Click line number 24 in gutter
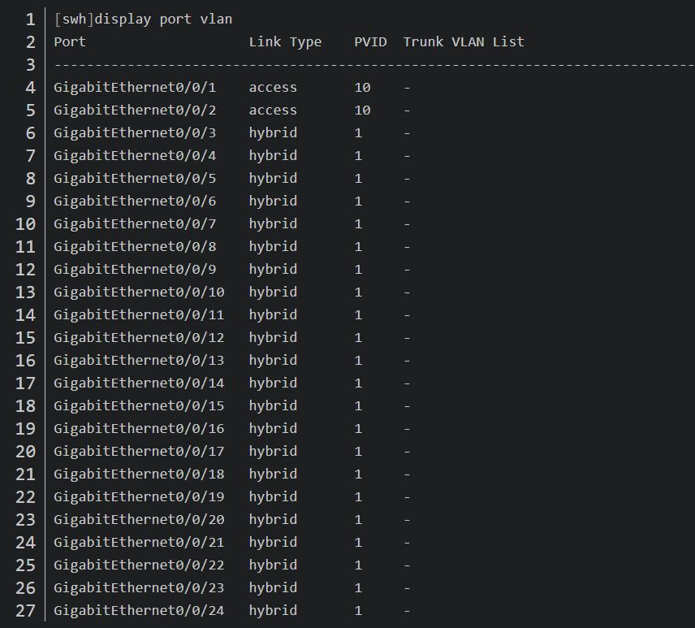The image size is (695, 628). (26, 542)
